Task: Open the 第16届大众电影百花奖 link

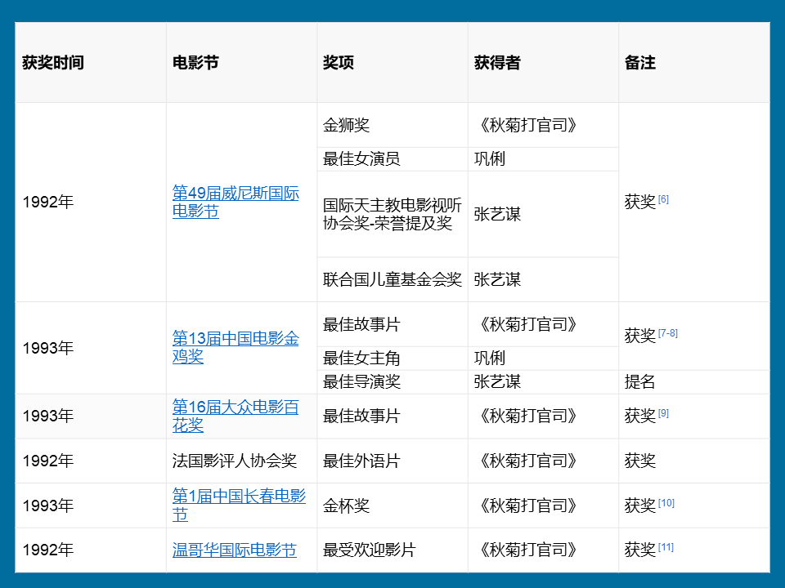Action: (231, 416)
